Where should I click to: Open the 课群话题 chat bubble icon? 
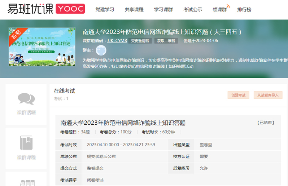[x=26, y=98]
